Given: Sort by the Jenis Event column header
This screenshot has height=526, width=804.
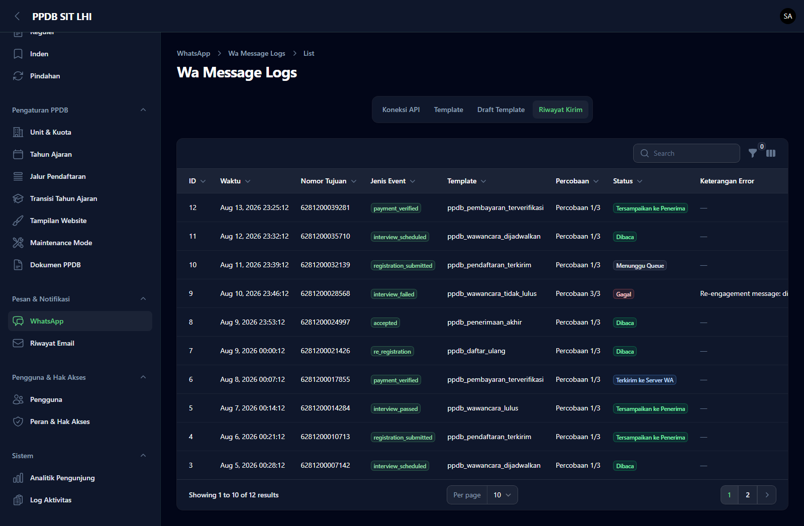Looking at the screenshot, I should (393, 181).
